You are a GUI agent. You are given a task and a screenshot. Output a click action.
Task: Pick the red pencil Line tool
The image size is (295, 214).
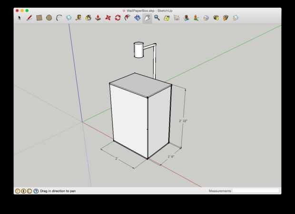[29, 18]
